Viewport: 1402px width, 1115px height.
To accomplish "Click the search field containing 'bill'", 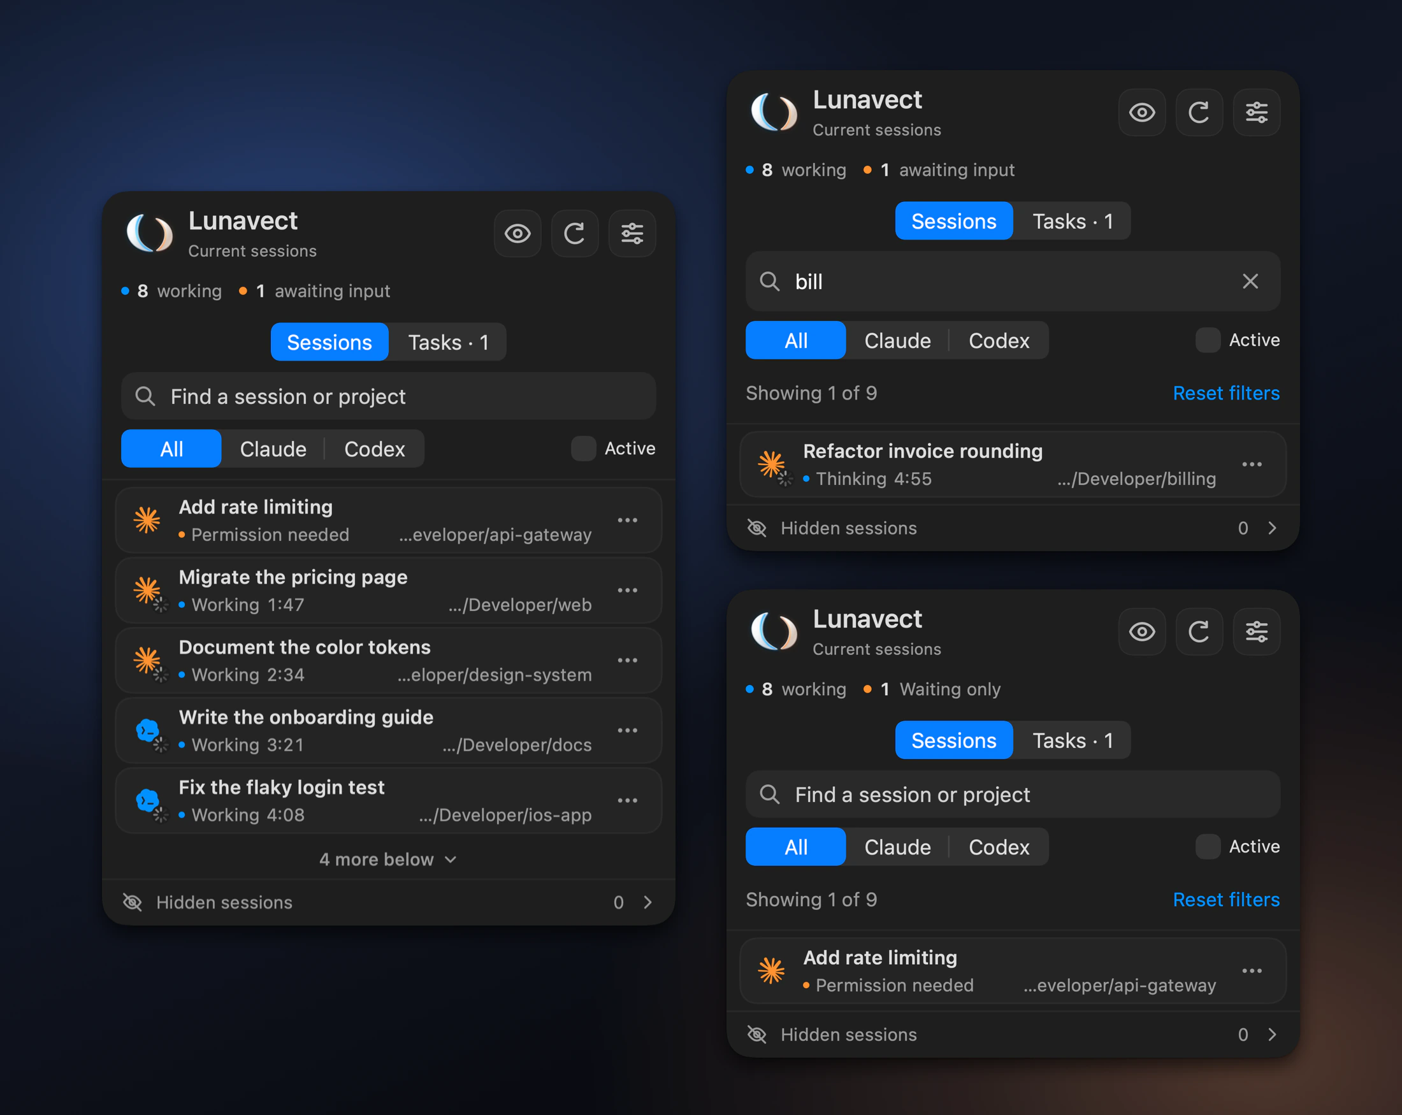I will pos(1013,282).
